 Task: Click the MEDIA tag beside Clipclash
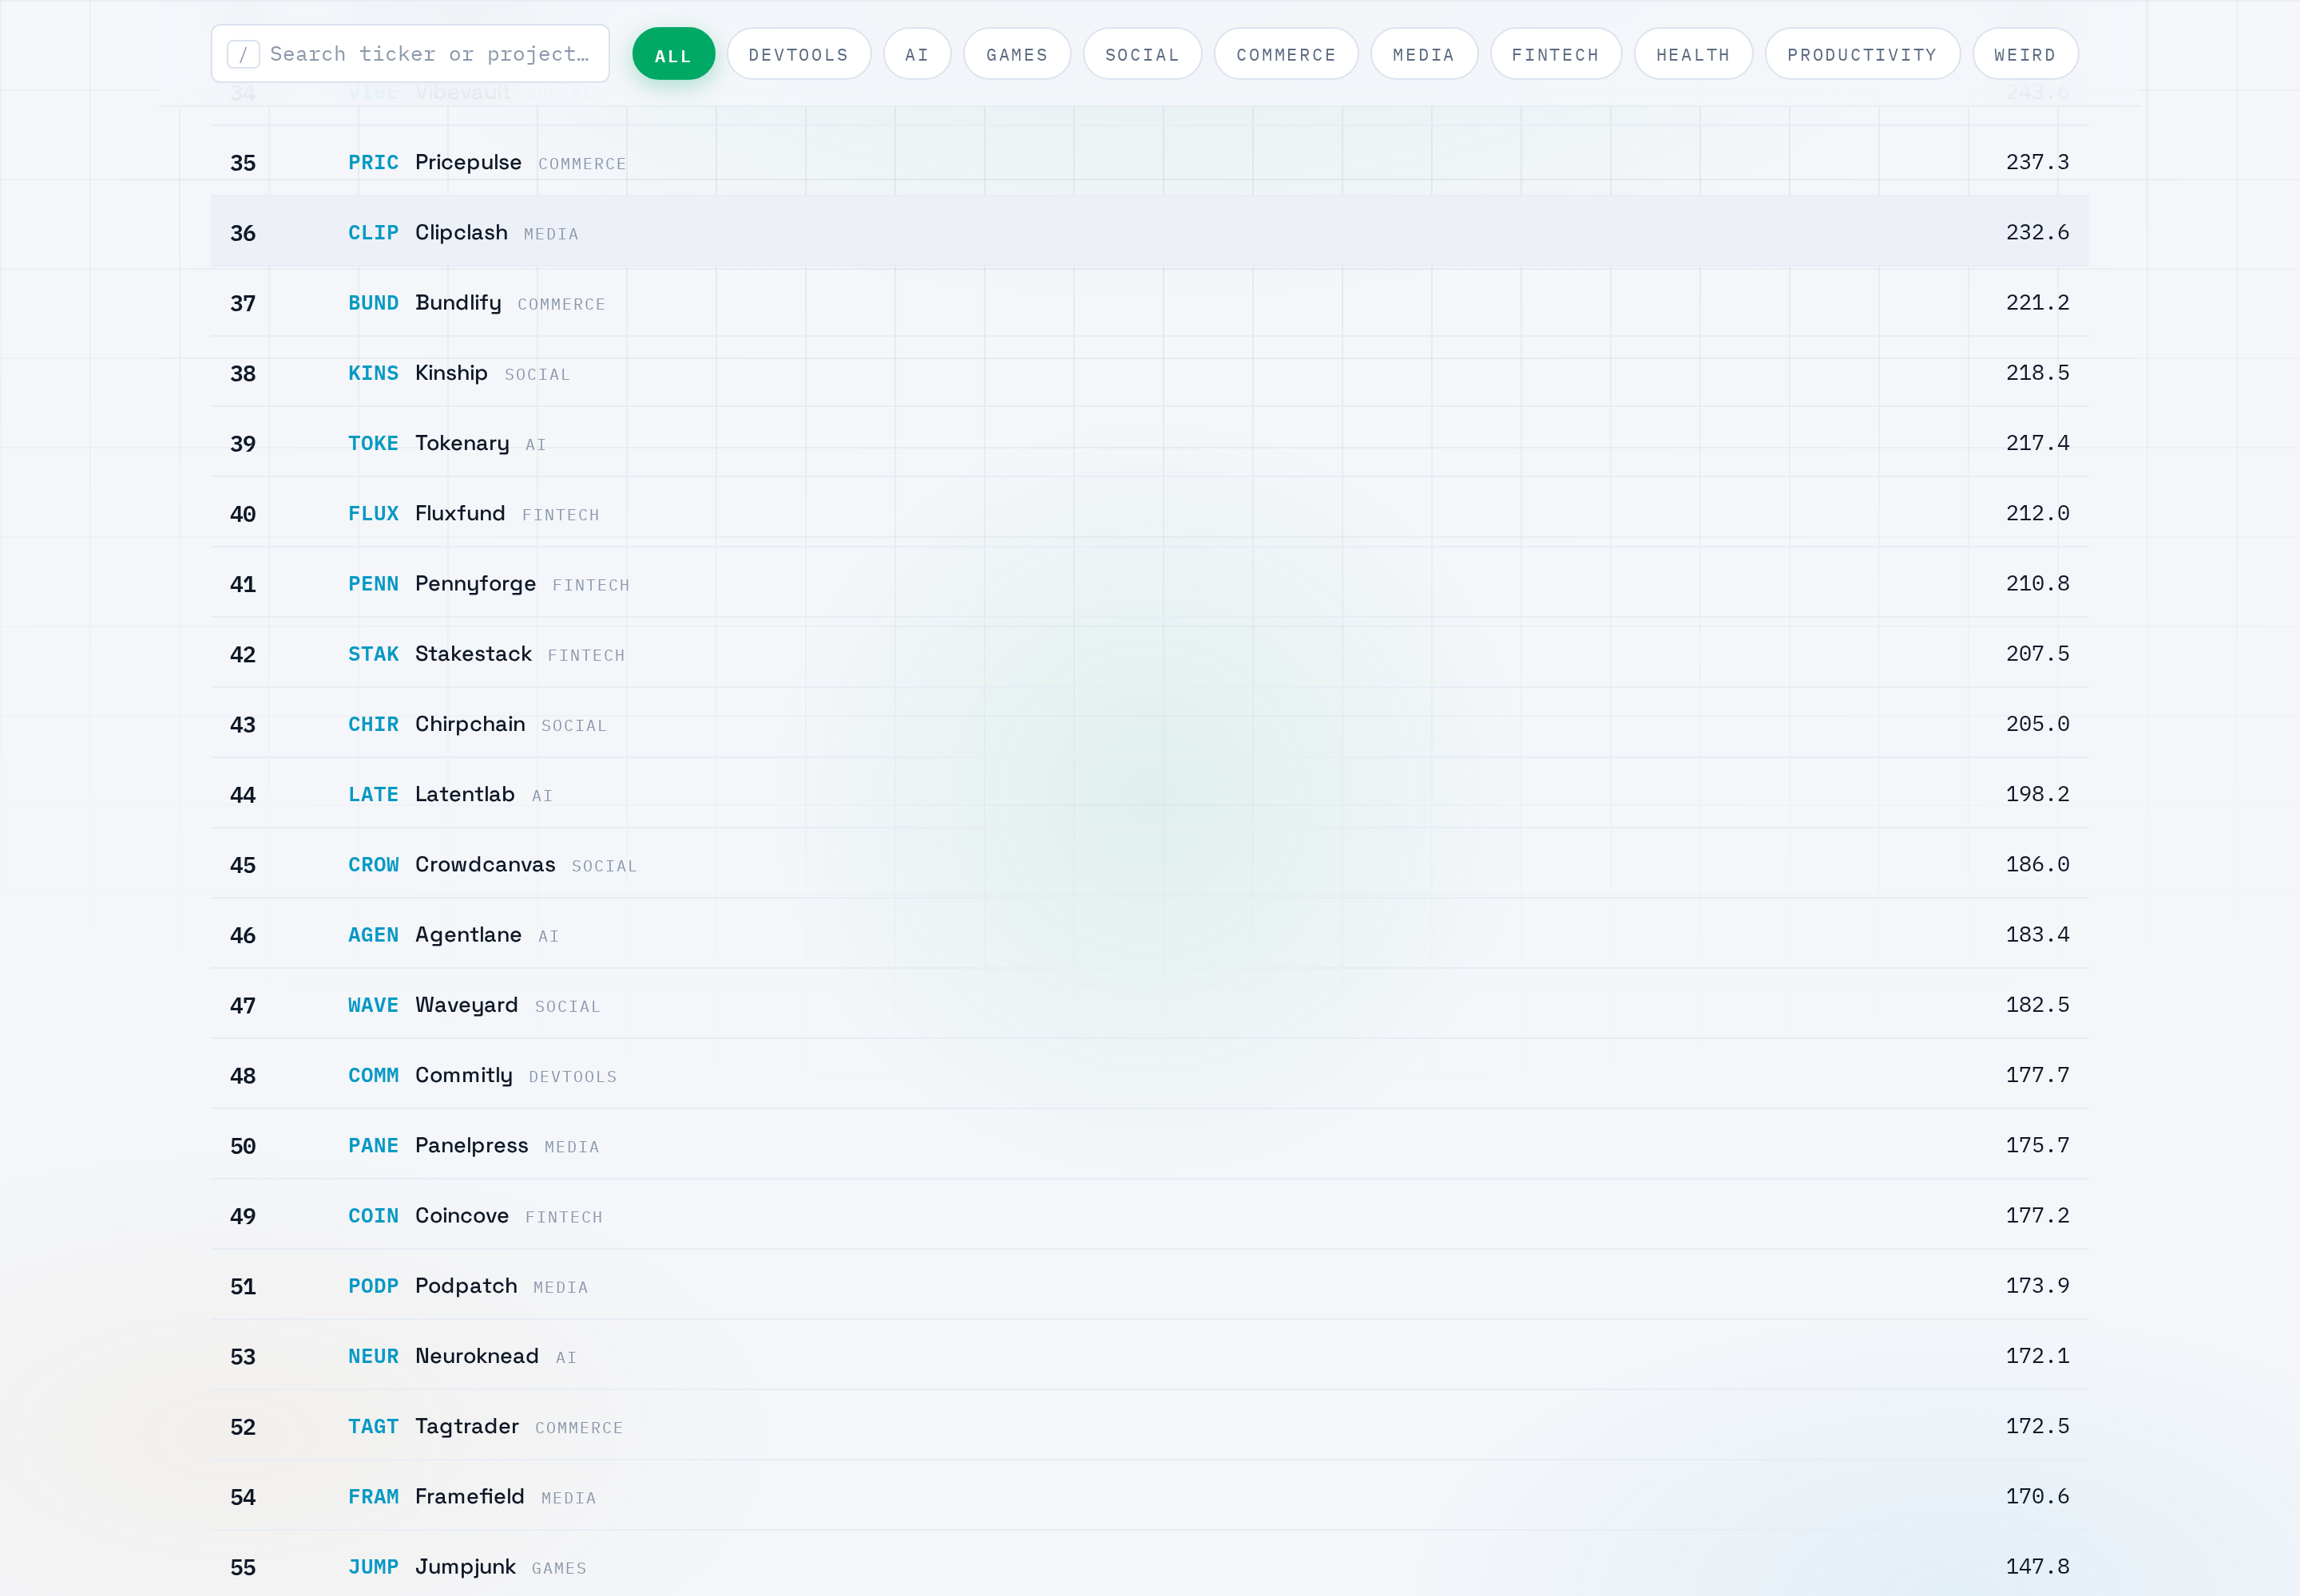click(x=552, y=234)
